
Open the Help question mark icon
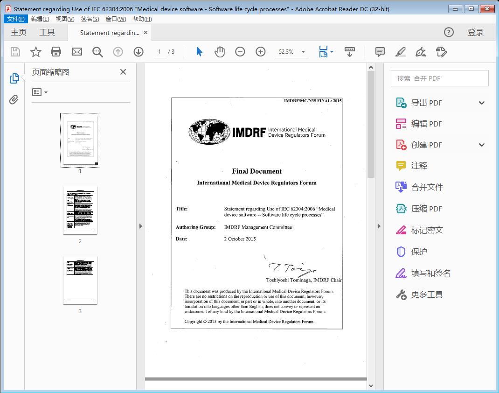point(449,32)
